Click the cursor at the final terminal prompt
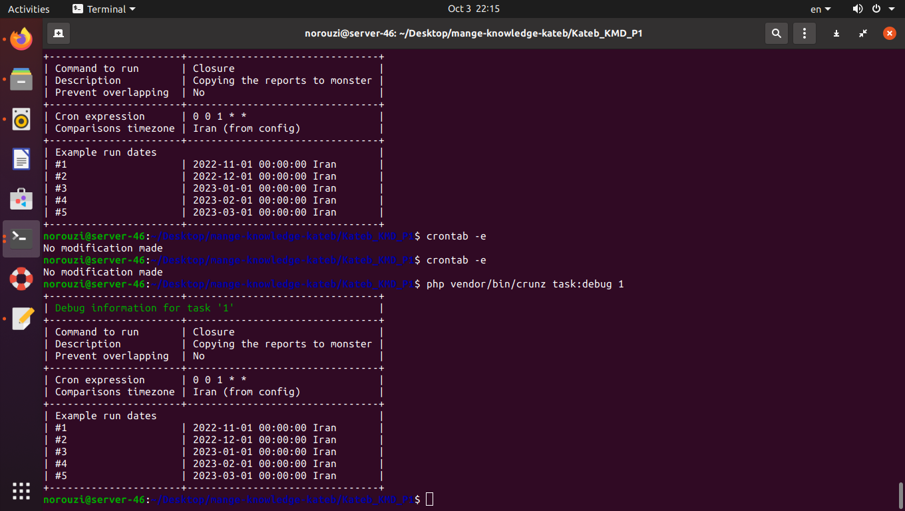905x511 pixels. [429, 499]
